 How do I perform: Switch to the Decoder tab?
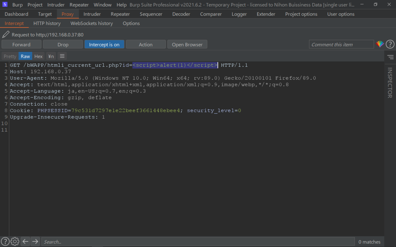pos(181,14)
